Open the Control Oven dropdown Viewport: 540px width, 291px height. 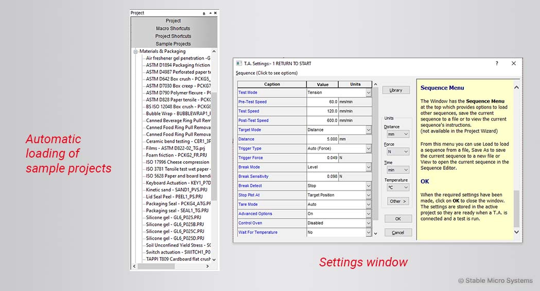click(368, 223)
